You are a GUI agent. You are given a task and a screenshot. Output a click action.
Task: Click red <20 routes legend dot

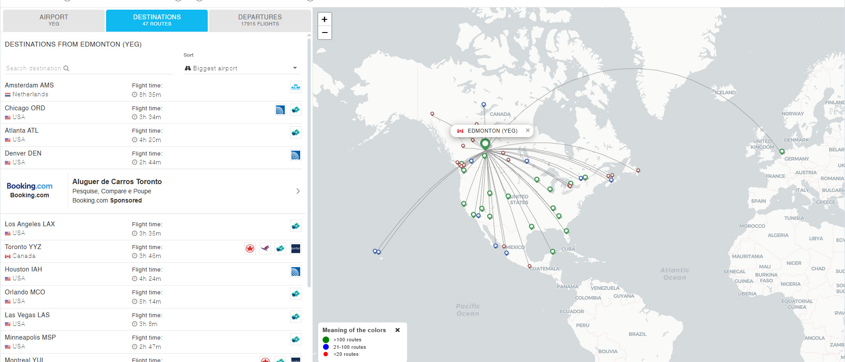326,354
